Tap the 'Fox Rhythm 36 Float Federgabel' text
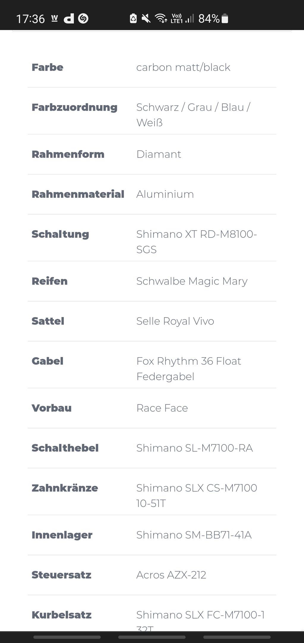This screenshot has width=304, height=643. 188,369
